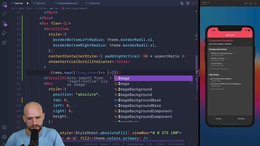Switch to the Cart.tsx tab
Image resolution: width=260 pixels, height=146 pixels.
[x=18, y=3]
